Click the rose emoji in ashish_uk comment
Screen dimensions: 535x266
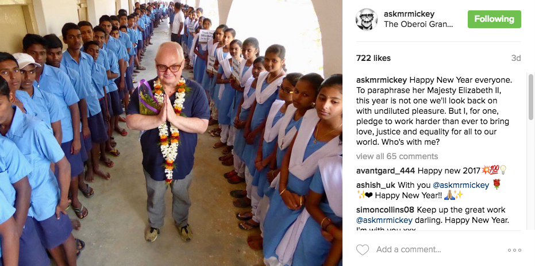click(496, 184)
